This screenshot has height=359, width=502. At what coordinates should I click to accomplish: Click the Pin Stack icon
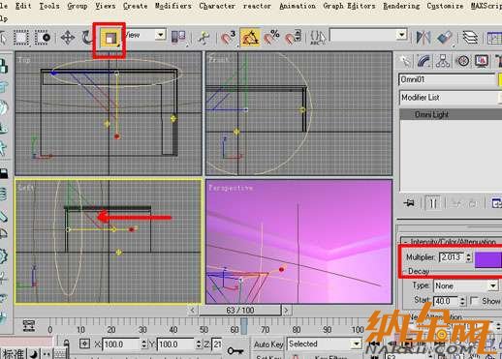[409, 203]
